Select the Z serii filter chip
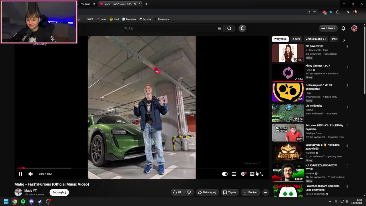Screen dimensions: 366x206 click(x=296, y=39)
